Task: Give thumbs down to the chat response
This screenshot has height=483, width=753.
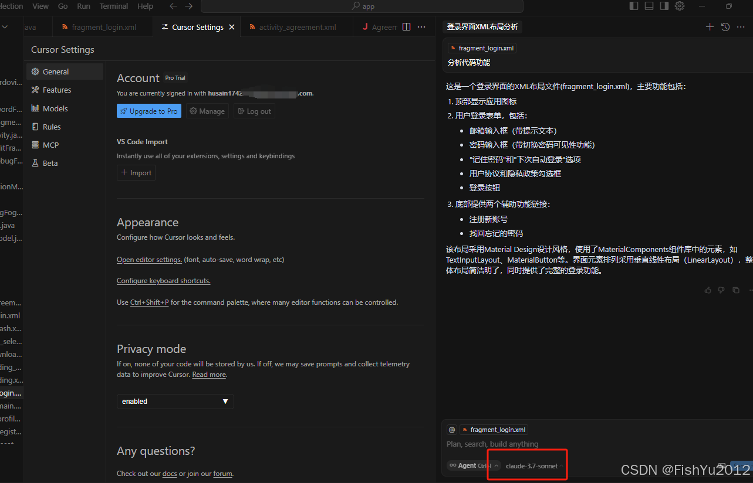Action: tap(721, 290)
